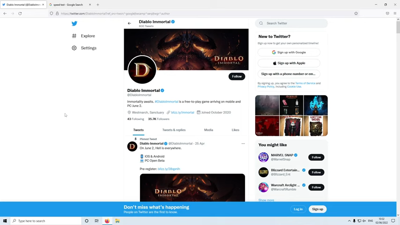View the 35.7K Followers list
This screenshot has height=225, width=400.
(x=159, y=119)
